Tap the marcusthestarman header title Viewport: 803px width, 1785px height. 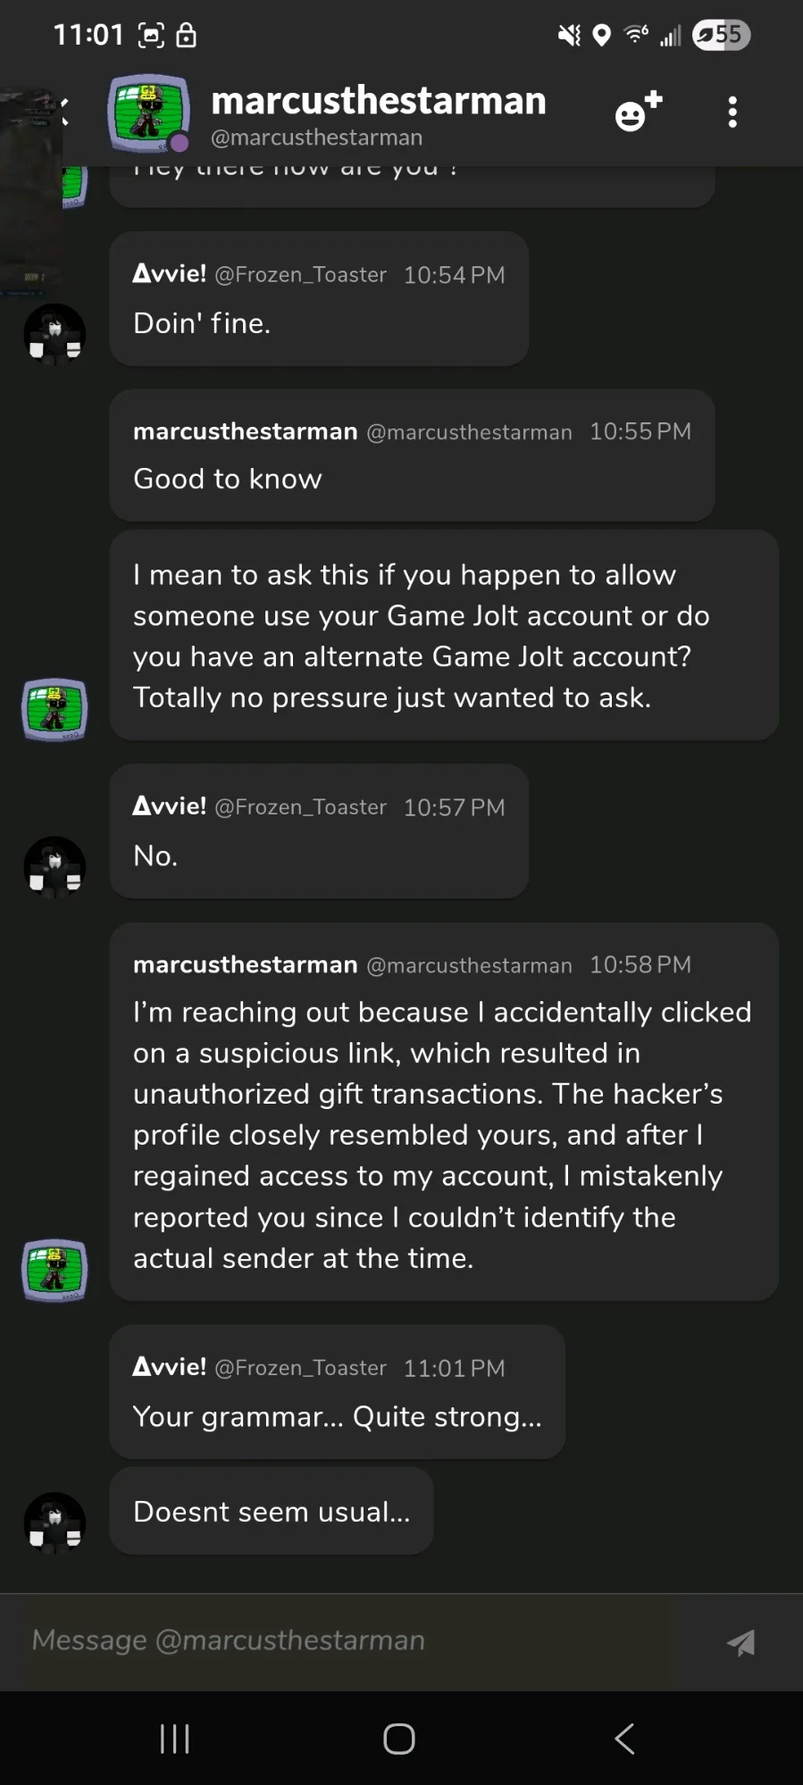378,101
